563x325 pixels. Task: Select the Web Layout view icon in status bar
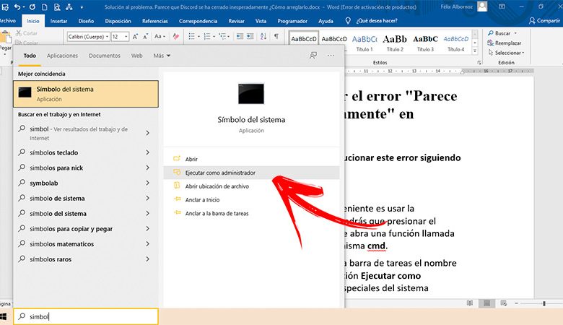(504, 303)
